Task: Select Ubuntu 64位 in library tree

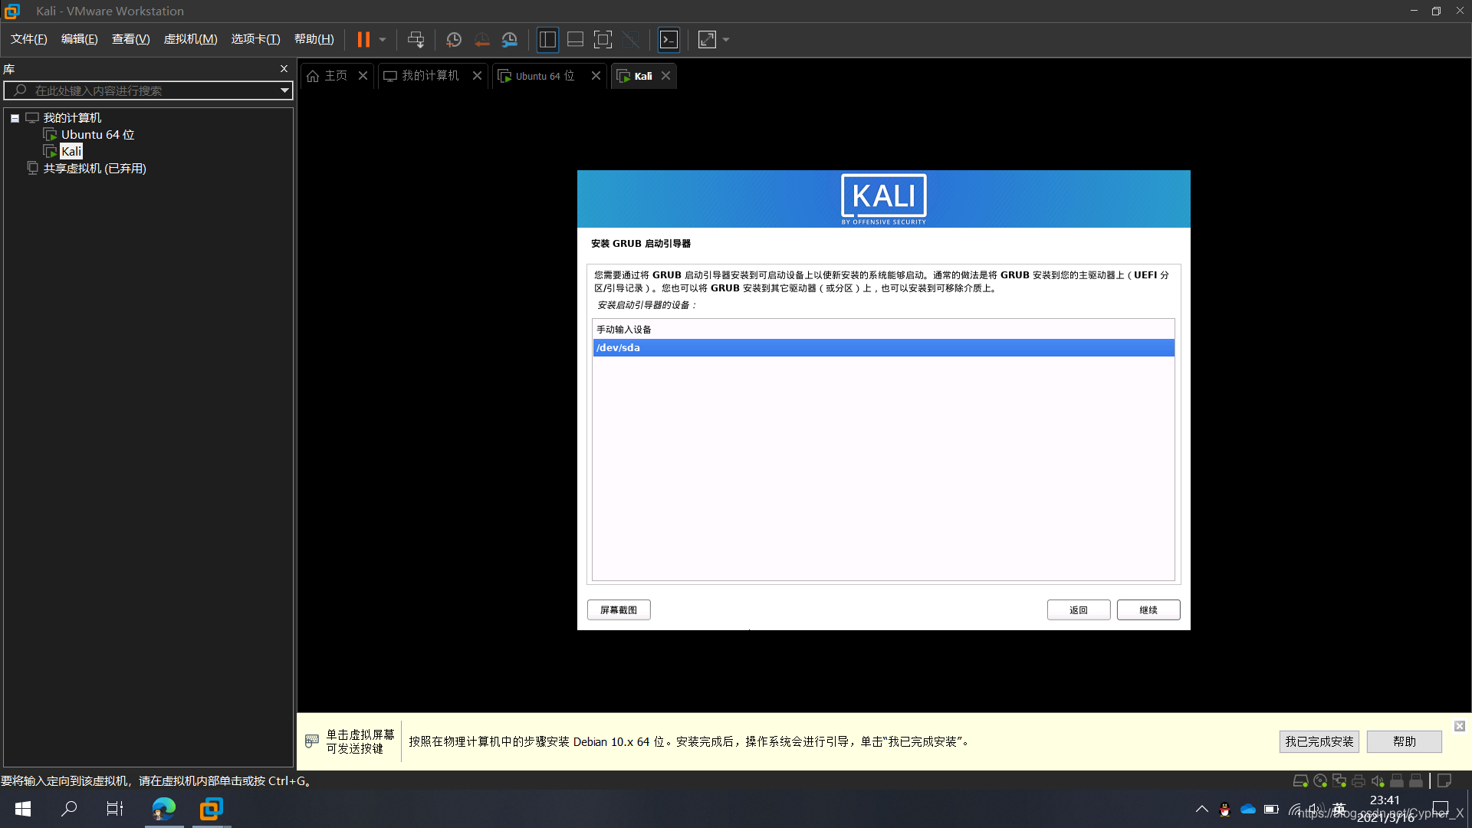Action: click(x=97, y=134)
